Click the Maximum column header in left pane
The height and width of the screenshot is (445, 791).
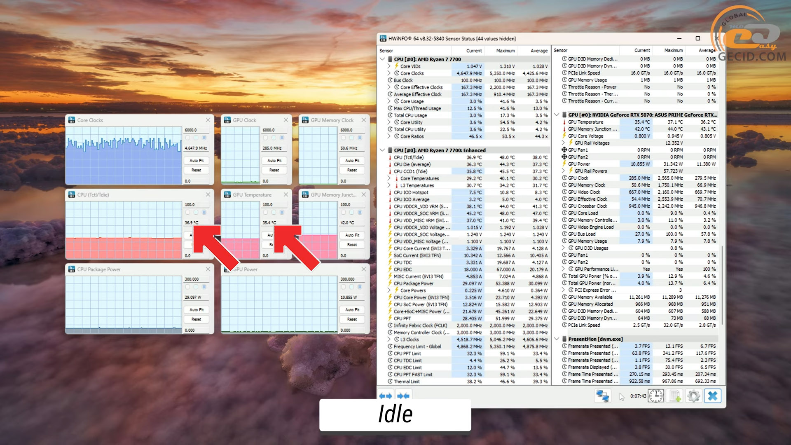point(505,51)
